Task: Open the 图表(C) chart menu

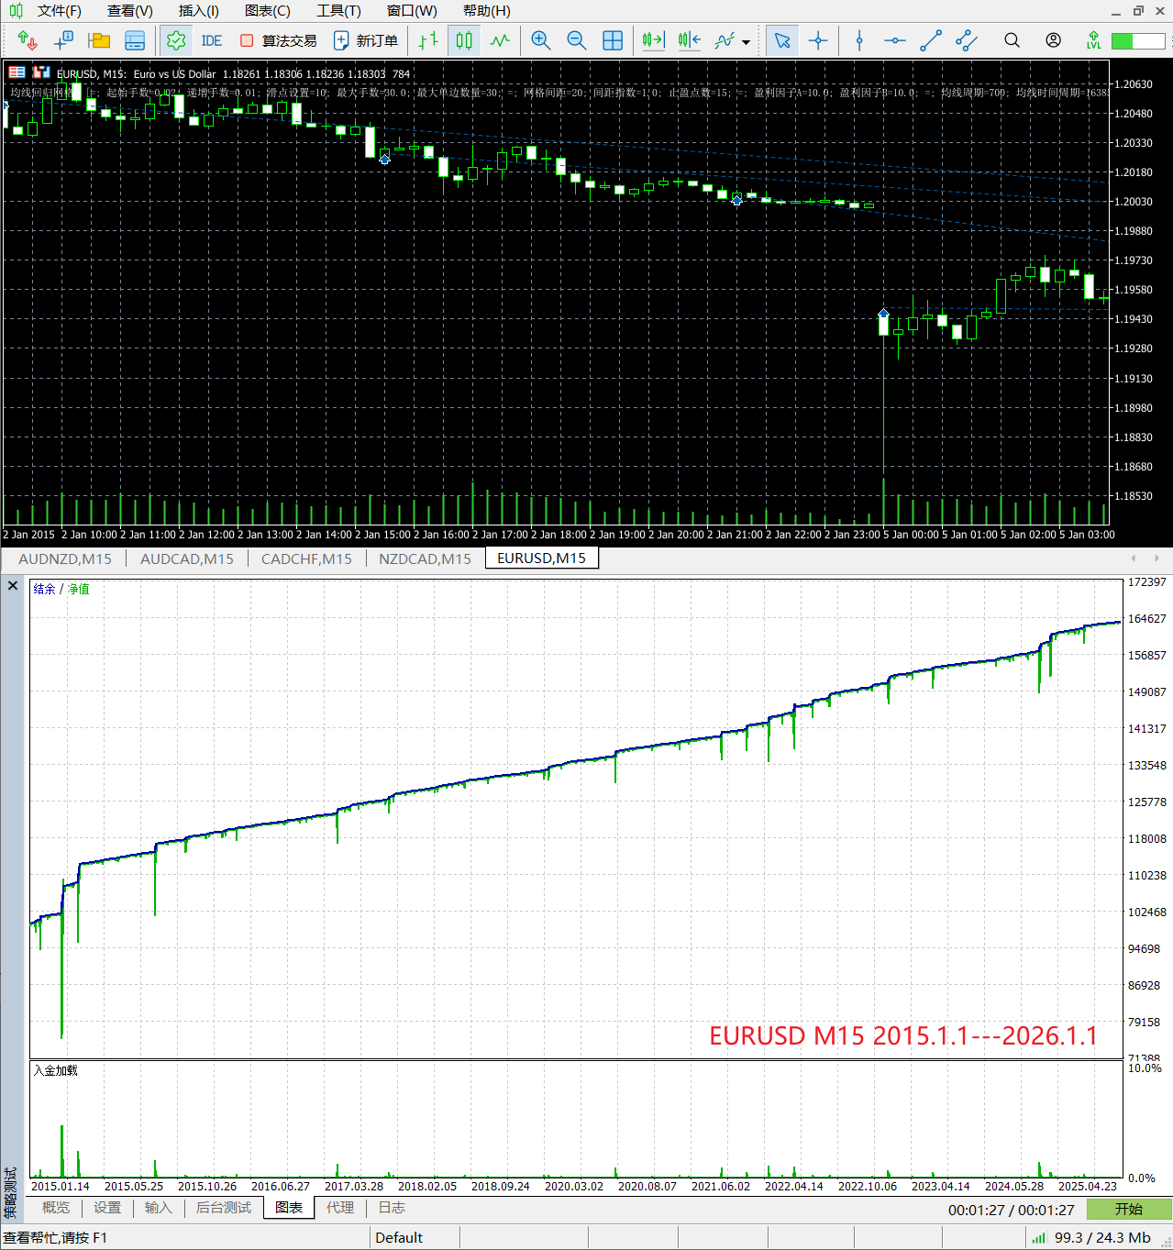Action: 267,11
